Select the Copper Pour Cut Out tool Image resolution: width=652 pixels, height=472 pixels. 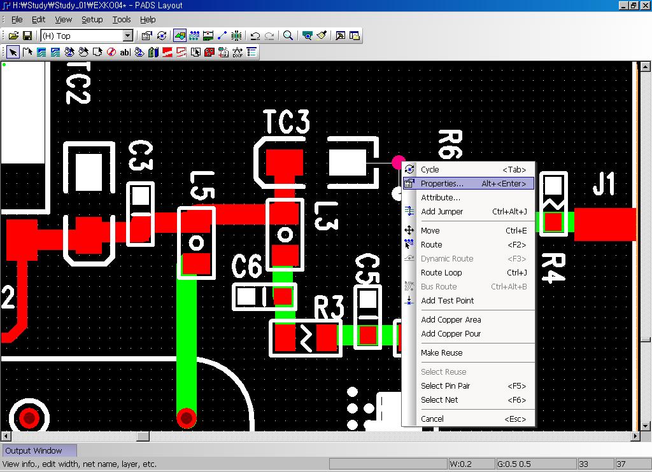pyautogui.click(x=83, y=52)
